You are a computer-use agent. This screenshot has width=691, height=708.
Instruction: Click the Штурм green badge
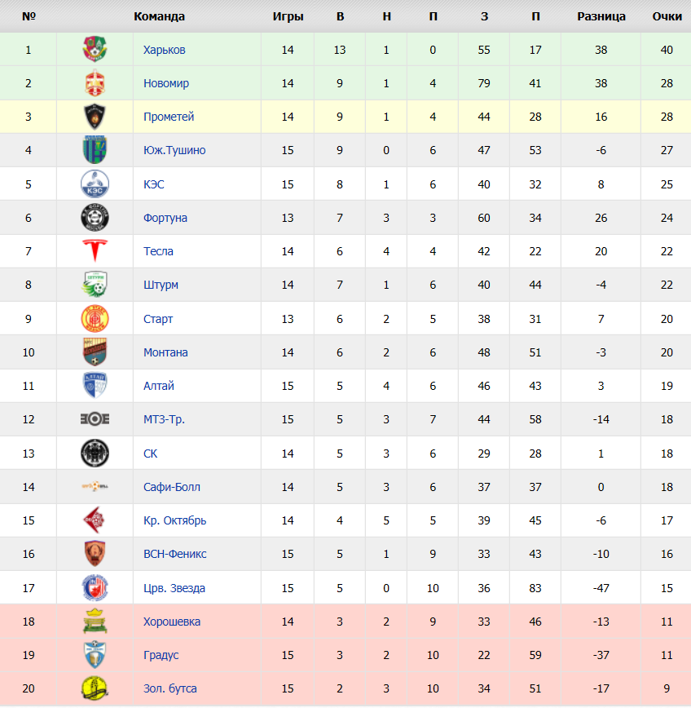(x=95, y=284)
